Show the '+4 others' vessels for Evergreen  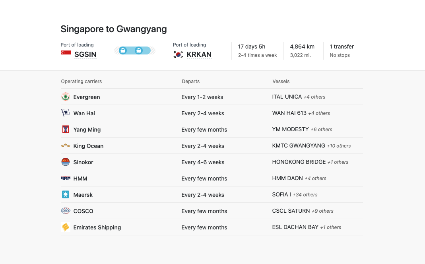tap(314, 97)
